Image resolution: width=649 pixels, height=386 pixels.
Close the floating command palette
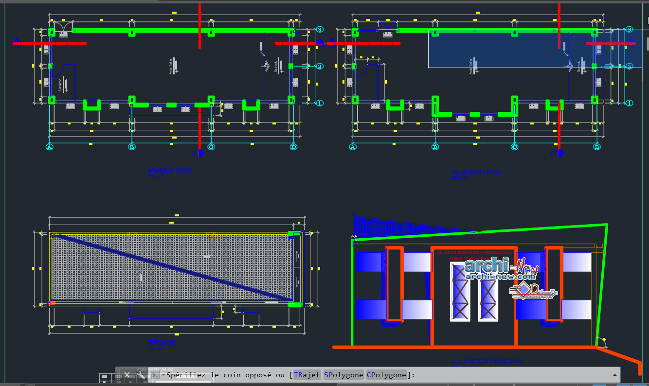tap(127, 374)
